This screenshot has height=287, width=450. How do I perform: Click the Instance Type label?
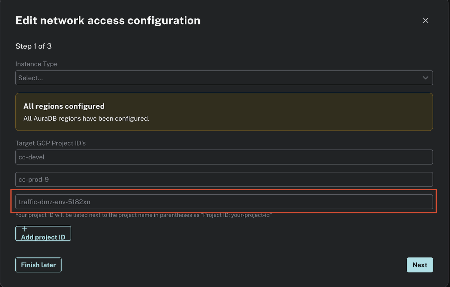36,64
